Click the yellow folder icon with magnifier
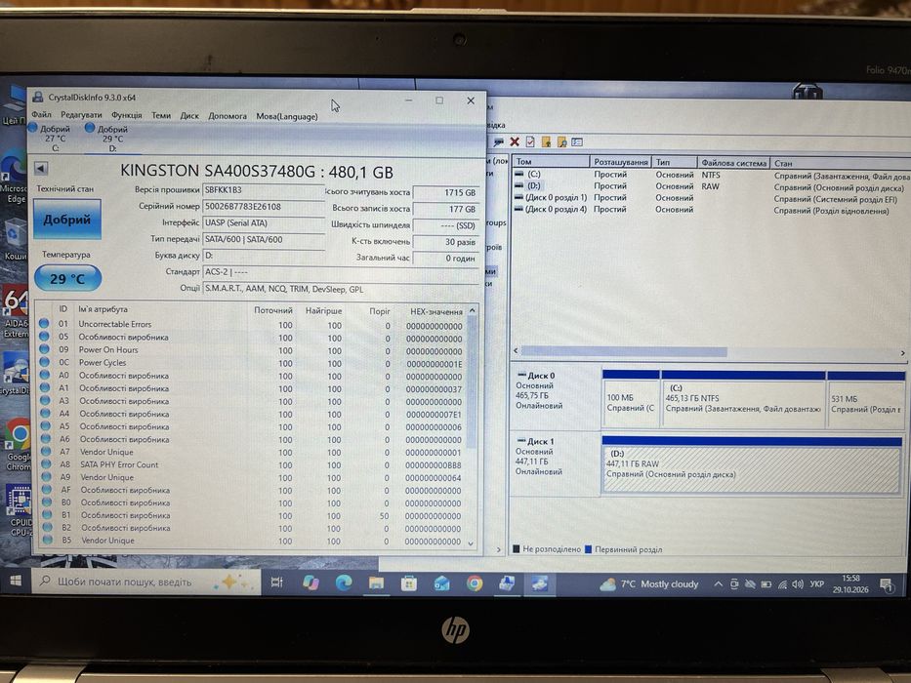Screen dimensions: 911x683 [561, 141]
